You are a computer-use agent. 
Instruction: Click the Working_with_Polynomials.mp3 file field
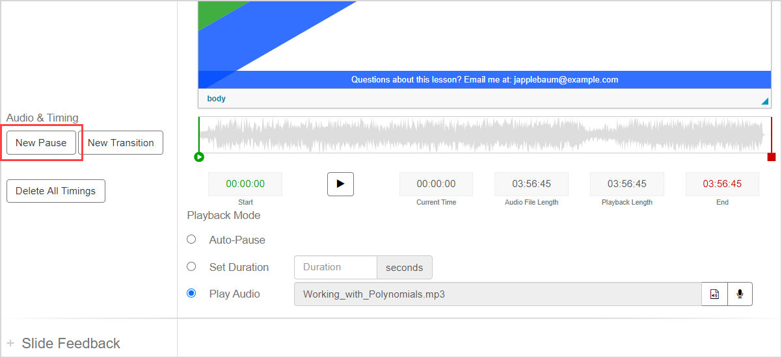pyautogui.click(x=497, y=294)
